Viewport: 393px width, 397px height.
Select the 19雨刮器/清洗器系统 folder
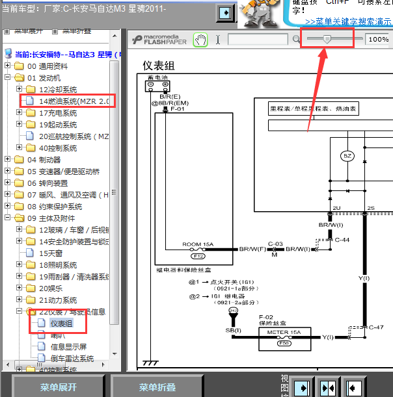tap(74, 277)
